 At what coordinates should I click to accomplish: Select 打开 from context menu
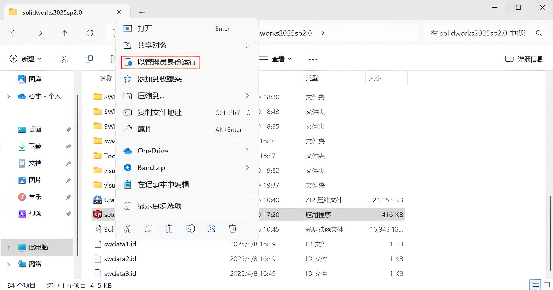click(x=187, y=28)
